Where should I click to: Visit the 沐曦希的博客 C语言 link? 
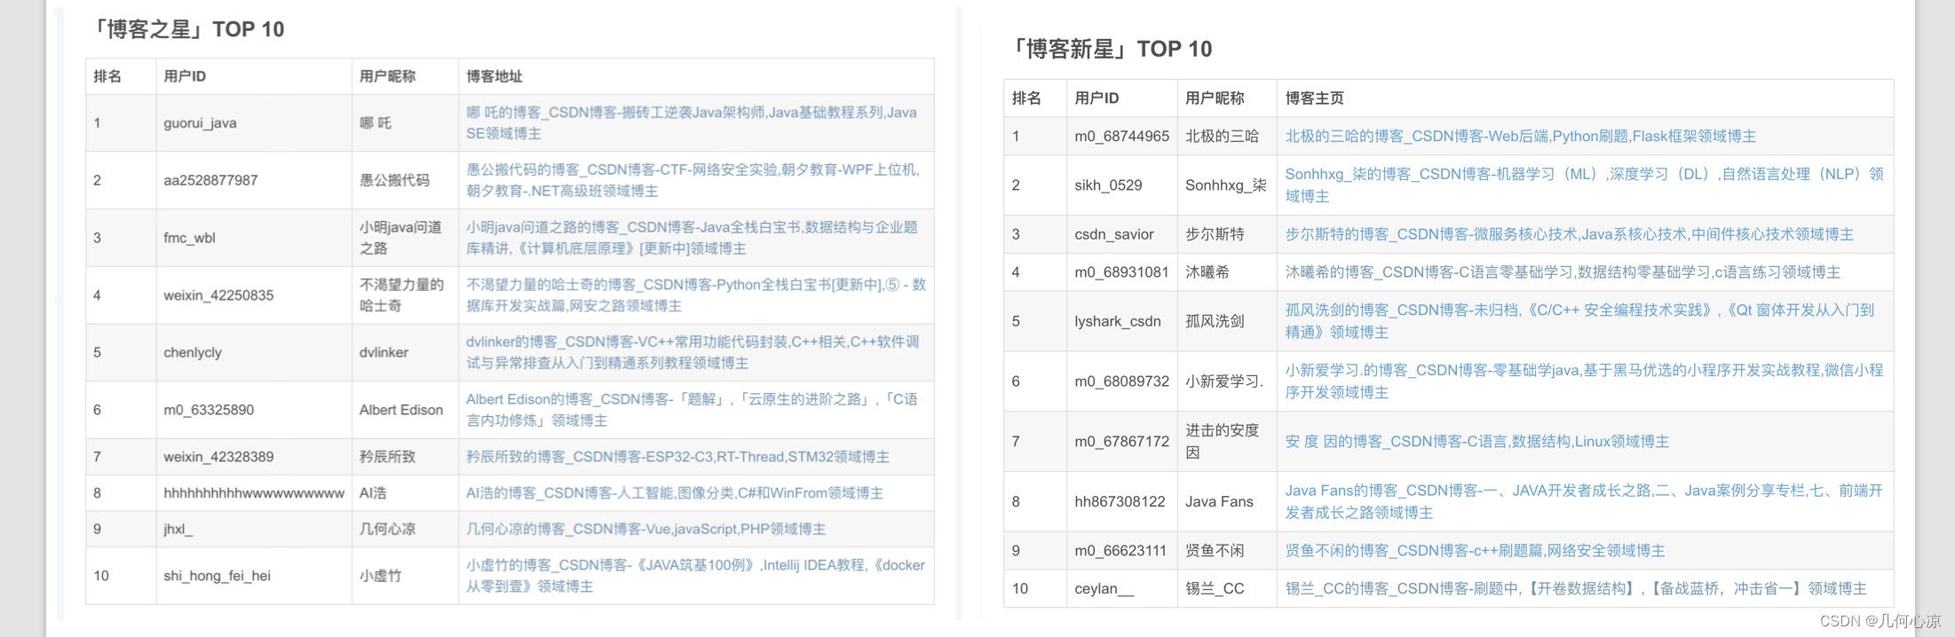tap(1563, 272)
